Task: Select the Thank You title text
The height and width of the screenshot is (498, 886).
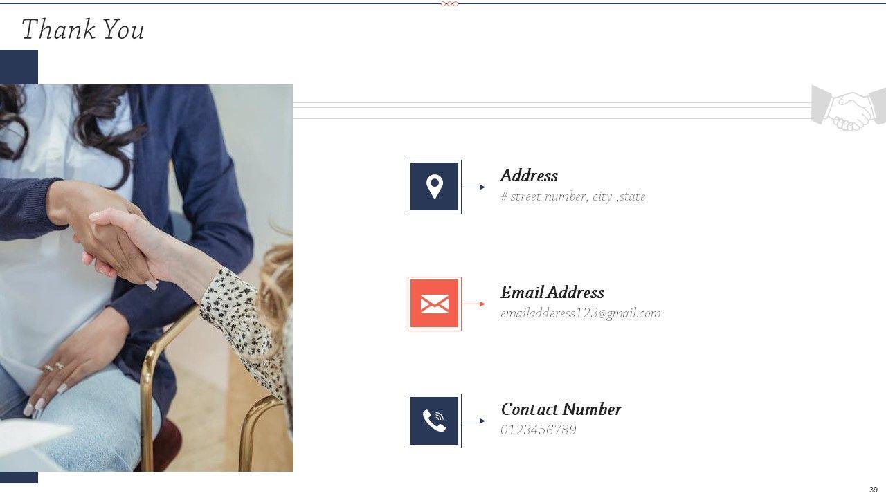Action: tap(83, 30)
